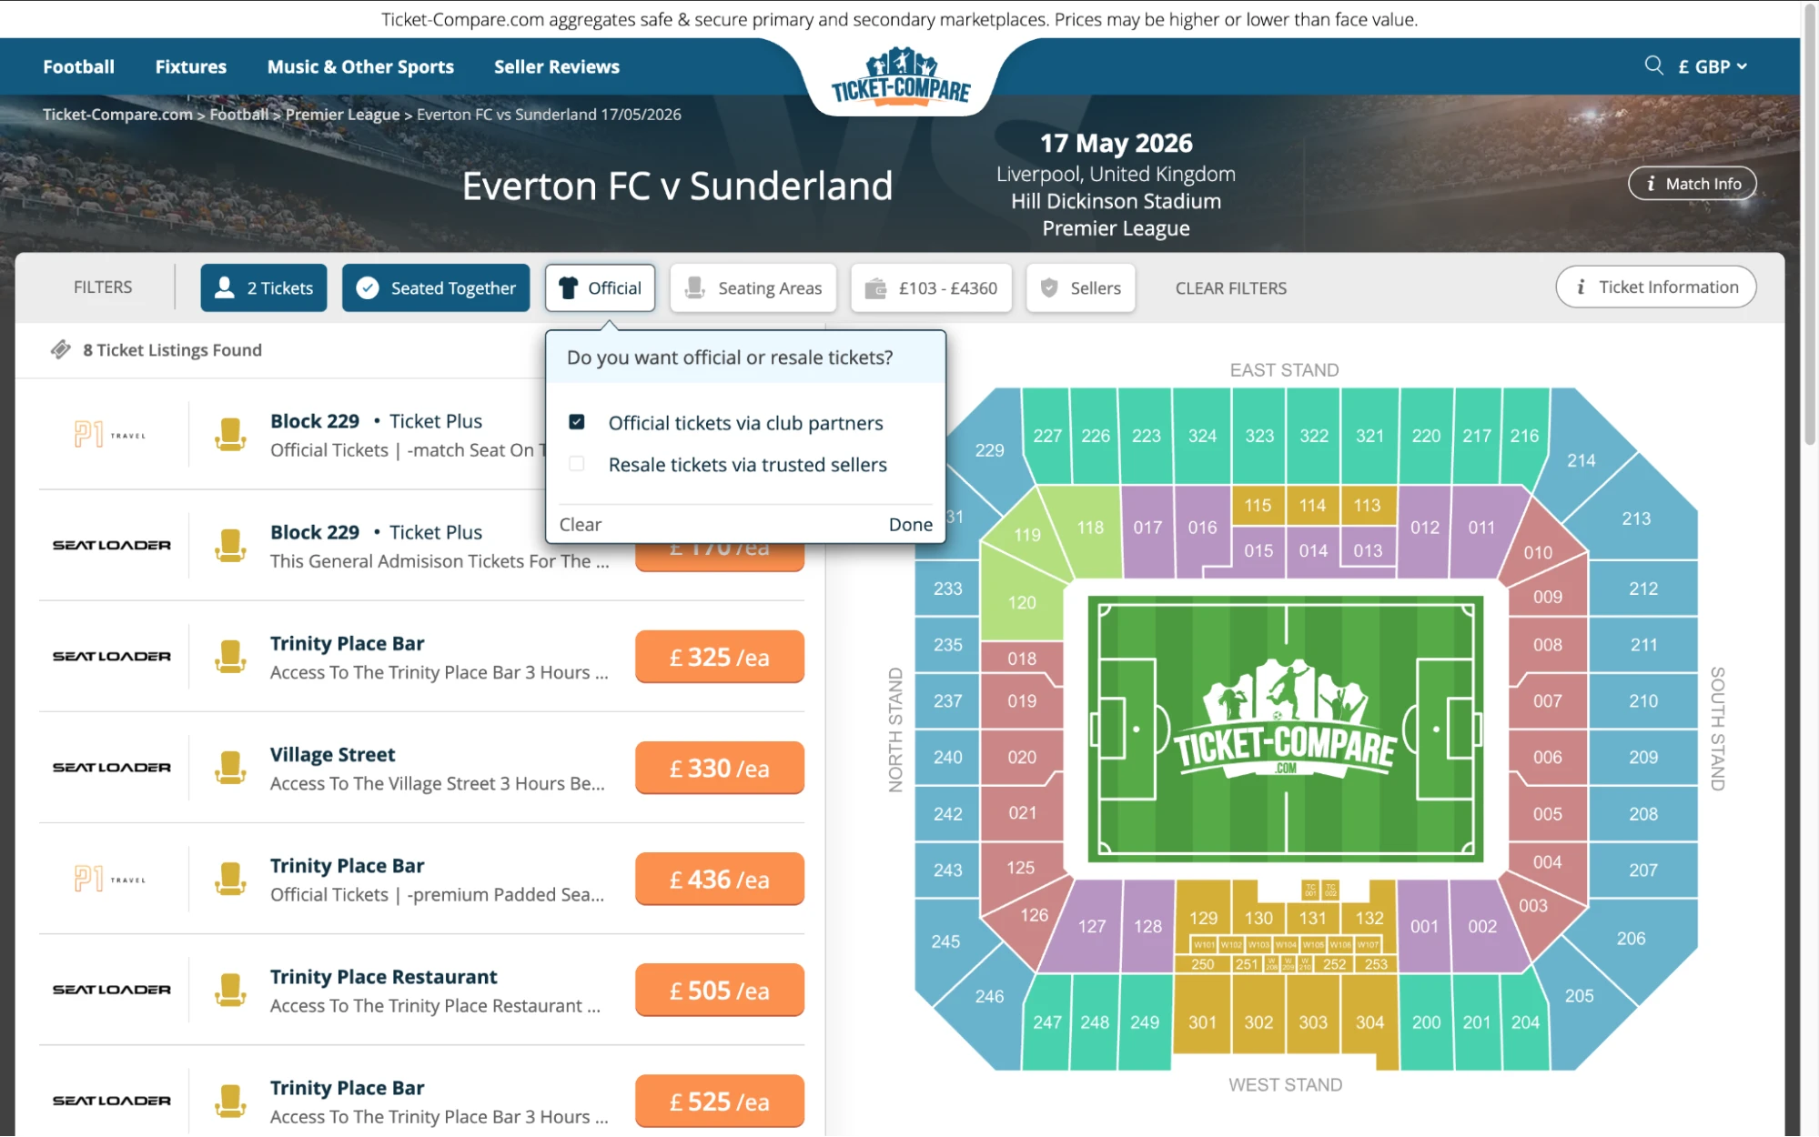Click the ticket icon beside listings count
This screenshot has width=1819, height=1137.
pos(61,348)
